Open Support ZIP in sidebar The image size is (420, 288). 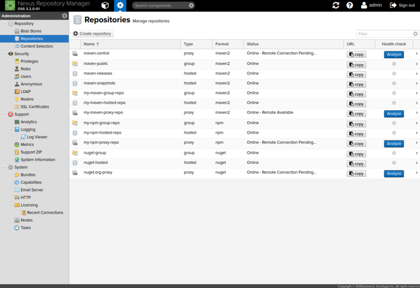click(x=31, y=152)
